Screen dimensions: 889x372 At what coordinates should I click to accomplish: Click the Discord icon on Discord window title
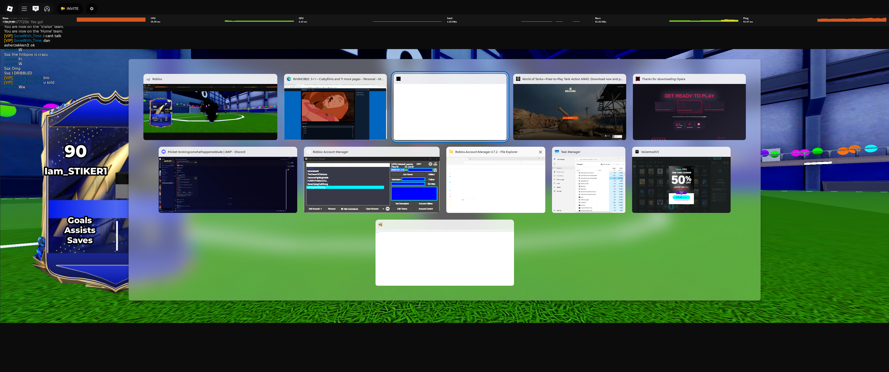point(164,152)
